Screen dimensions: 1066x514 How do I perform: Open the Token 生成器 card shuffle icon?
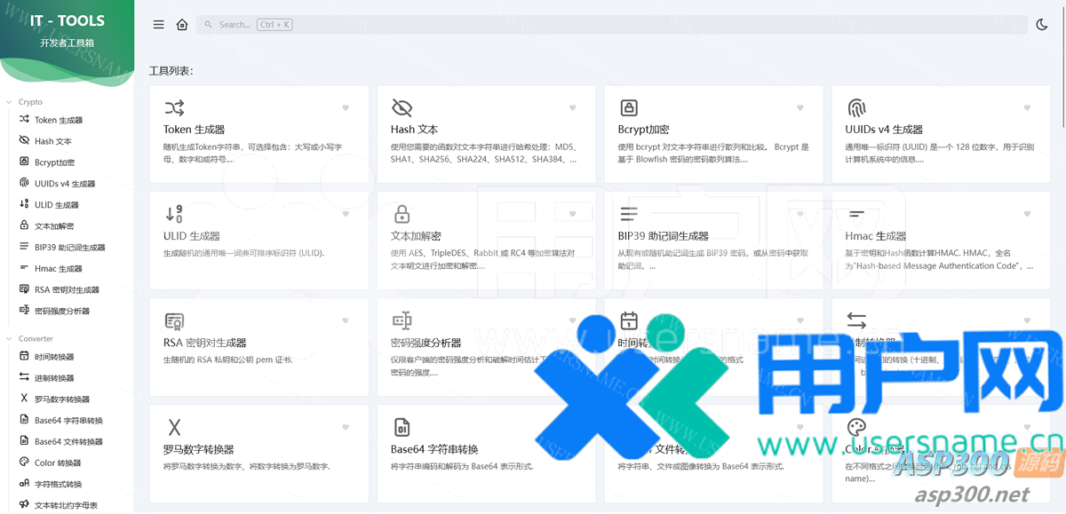[174, 108]
